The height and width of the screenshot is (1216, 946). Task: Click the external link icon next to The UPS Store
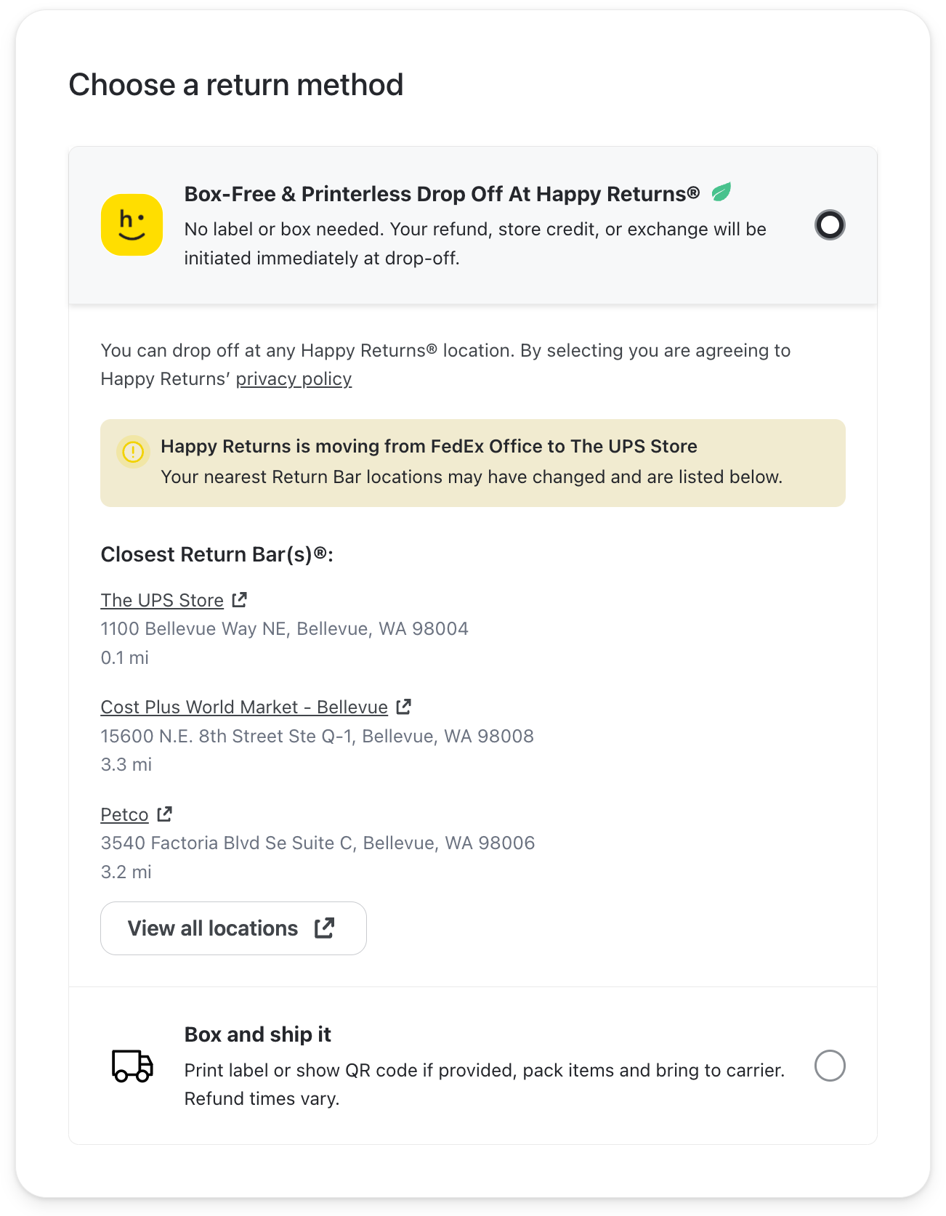[238, 599]
